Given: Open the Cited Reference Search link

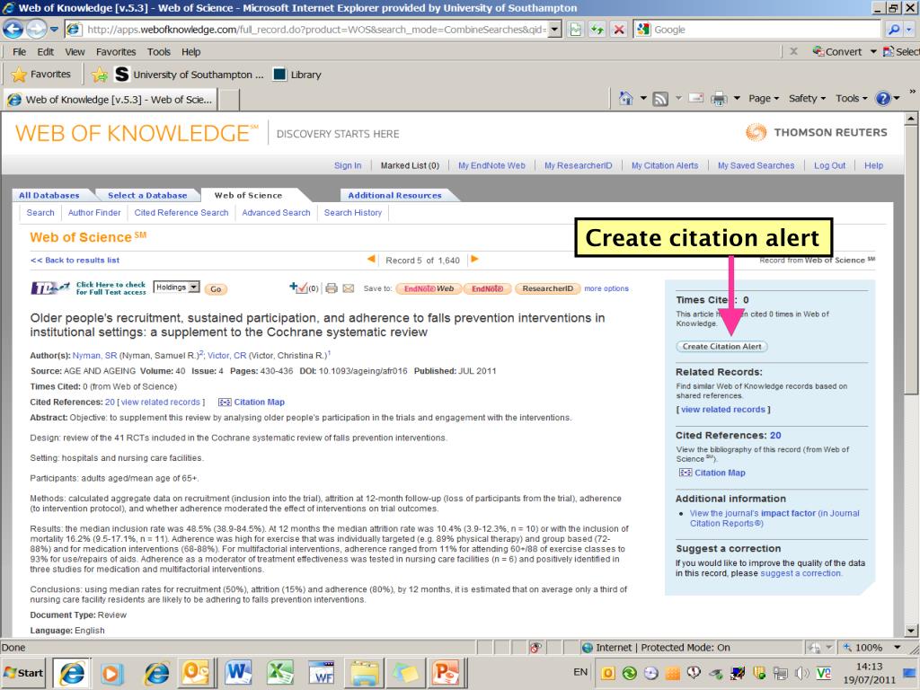Looking at the screenshot, I should pyautogui.click(x=181, y=212).
